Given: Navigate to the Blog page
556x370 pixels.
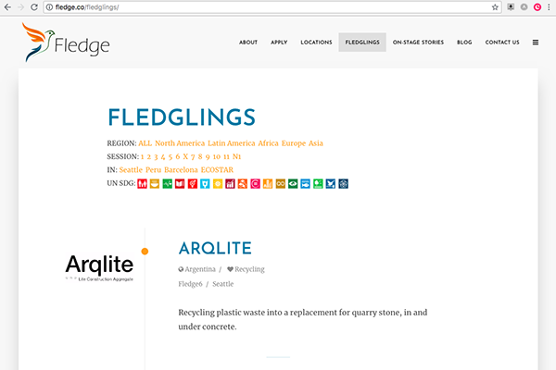Looking at the screenshot, I should (464, 43).
